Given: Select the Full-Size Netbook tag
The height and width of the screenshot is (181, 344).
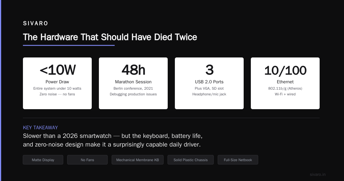Looking at the screenshot, I should coord(238,160).
